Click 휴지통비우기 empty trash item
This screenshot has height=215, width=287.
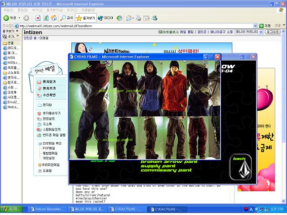(49, 113)
